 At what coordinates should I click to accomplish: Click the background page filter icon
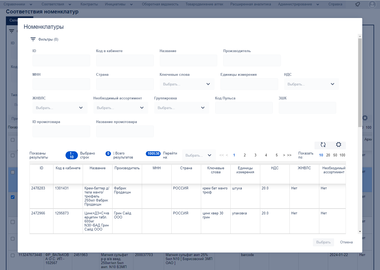pos(12,31)
